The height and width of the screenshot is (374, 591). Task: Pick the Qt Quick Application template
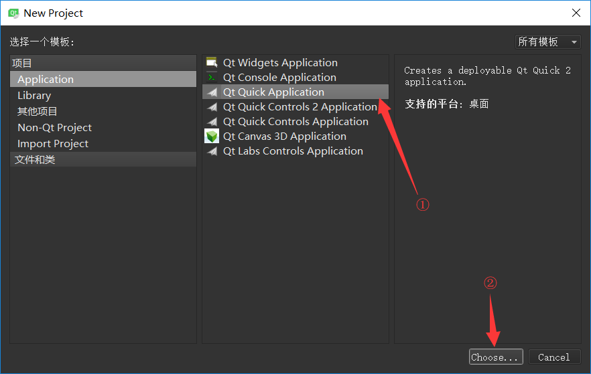tap(295, 92)
